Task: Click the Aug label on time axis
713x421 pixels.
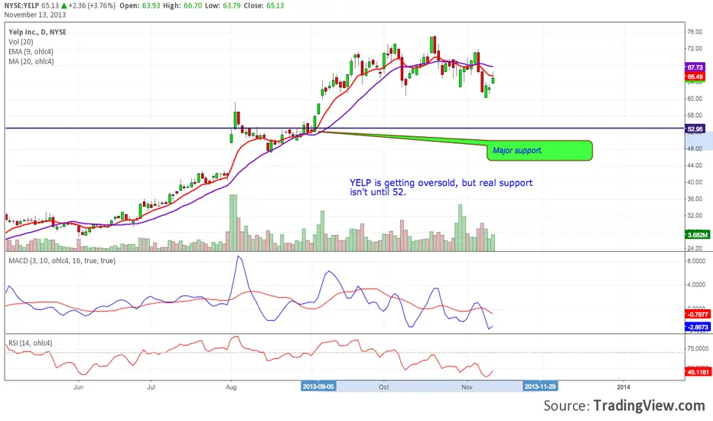Action: pos(231,387)
